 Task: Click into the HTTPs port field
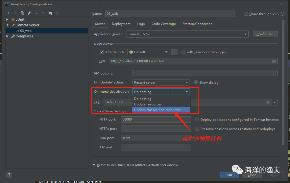(x=156, y=129)
